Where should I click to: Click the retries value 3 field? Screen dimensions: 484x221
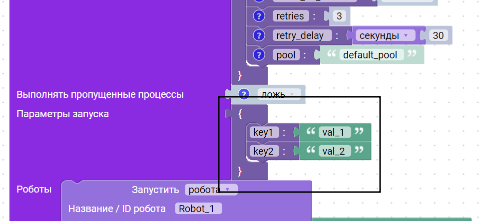(x=339, y=16)
